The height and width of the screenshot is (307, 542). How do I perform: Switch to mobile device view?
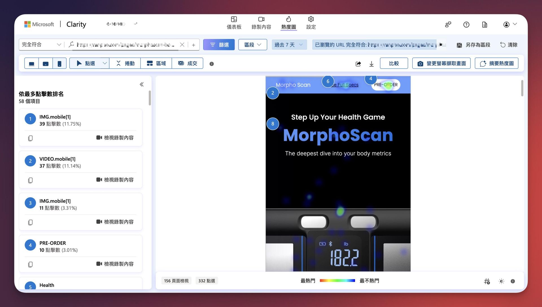(59, 64)
